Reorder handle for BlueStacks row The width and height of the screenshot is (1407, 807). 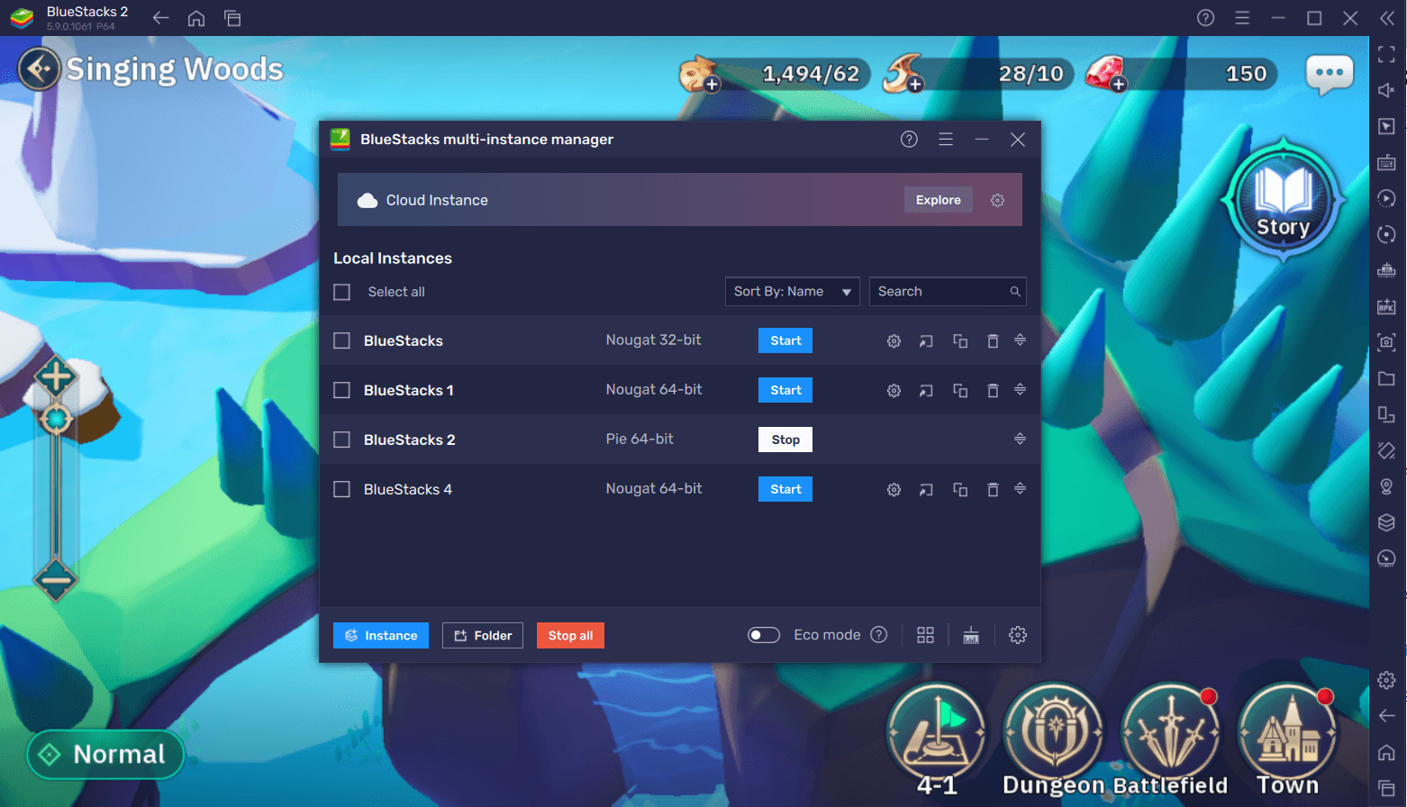point(1020,340)
